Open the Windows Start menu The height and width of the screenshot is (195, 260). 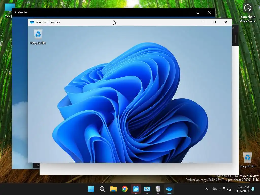click(91, 189)
